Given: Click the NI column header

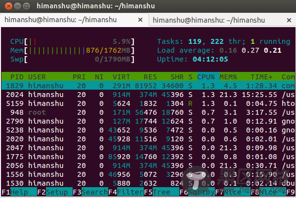Looking at the screenshot, I should tap(99, 77).
